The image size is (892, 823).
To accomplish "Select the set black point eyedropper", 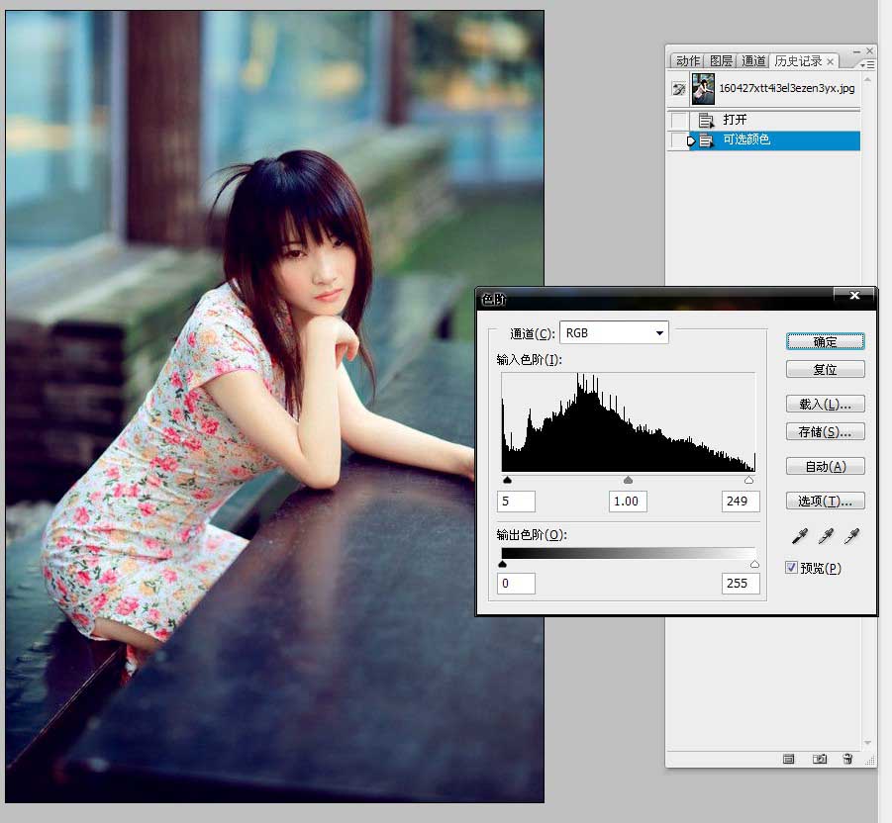I will (800, 536).
